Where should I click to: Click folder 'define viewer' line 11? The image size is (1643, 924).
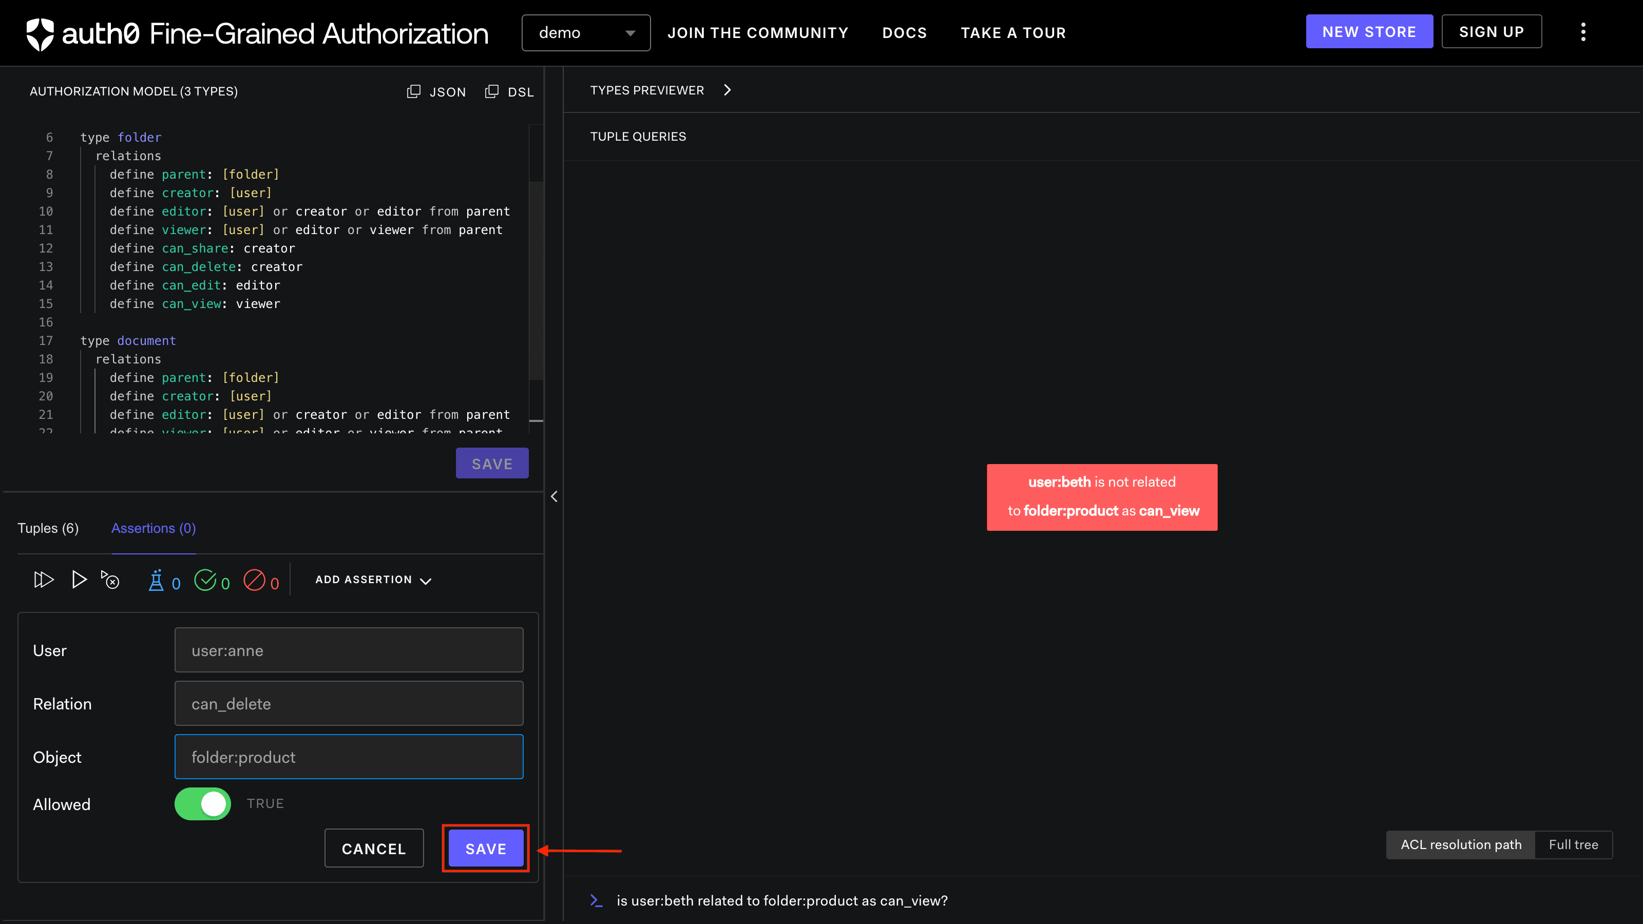tap(306, 229)
